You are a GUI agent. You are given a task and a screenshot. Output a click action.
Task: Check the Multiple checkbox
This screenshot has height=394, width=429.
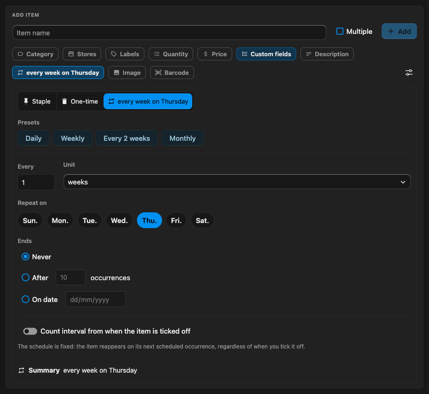click(340, 31)
